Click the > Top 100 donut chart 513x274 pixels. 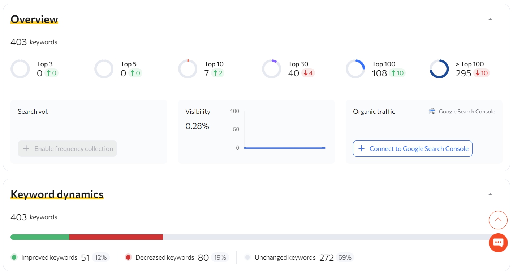click(439, 69)
